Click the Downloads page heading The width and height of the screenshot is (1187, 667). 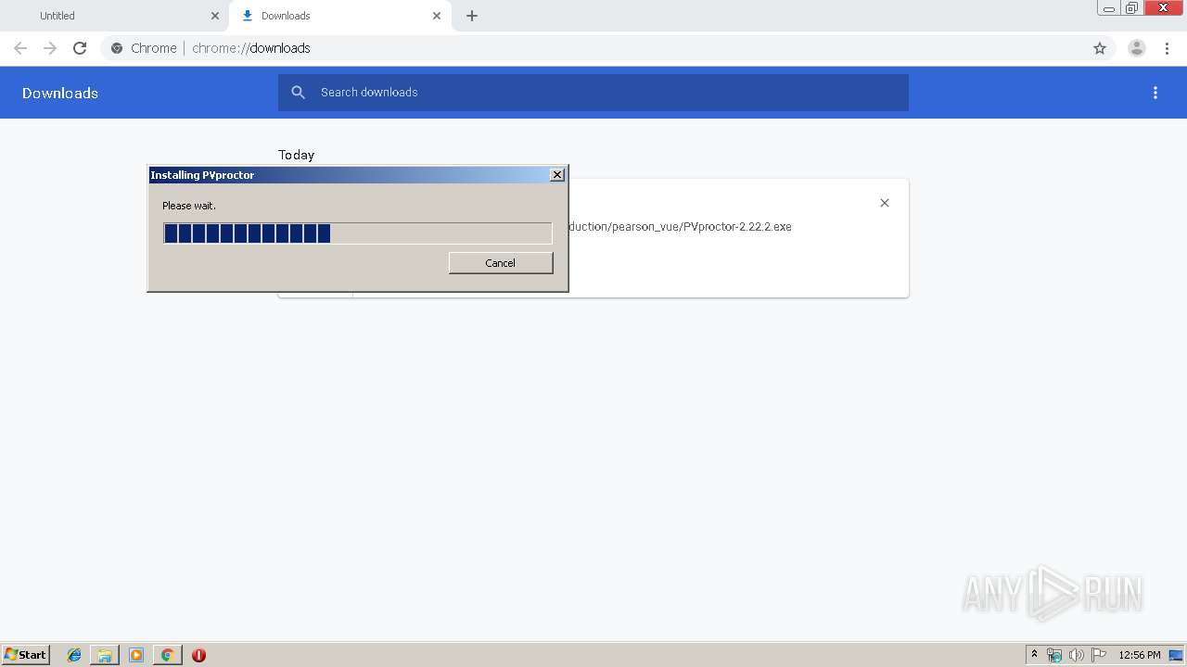pos(60,93)
